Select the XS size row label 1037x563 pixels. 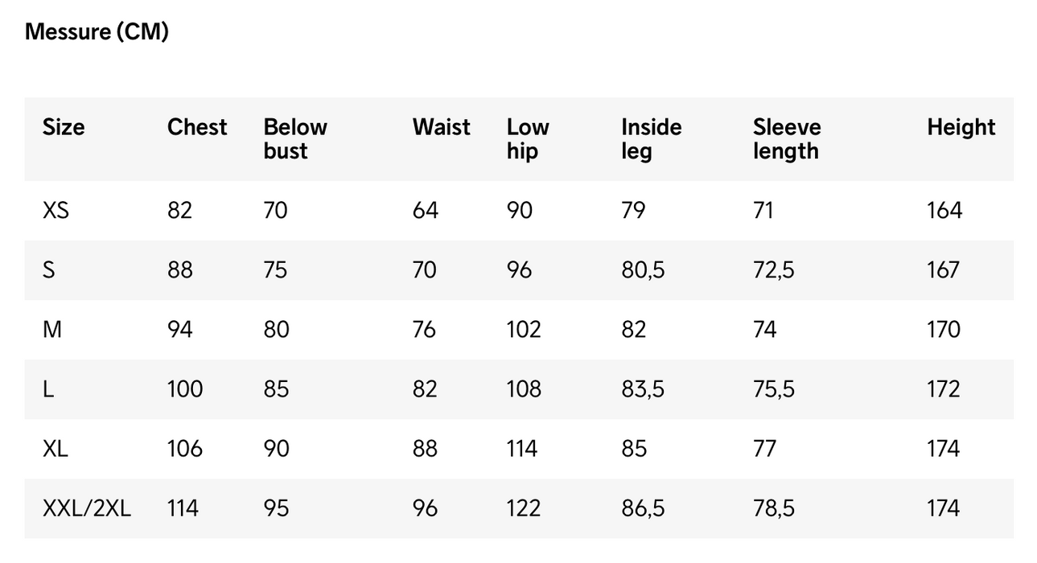(x=56, y=211)
